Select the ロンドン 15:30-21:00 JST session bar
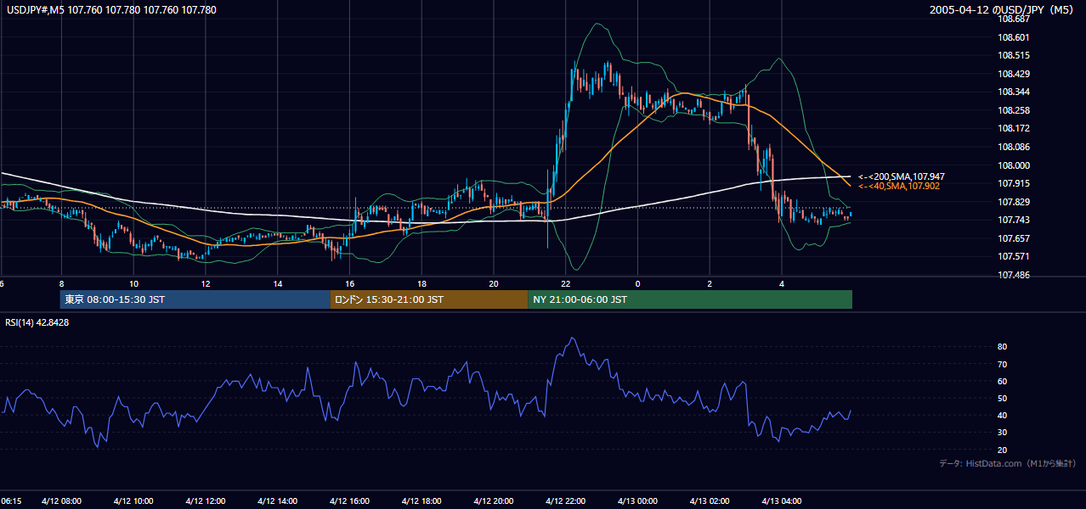 pyautogui.click(x=429, y=299)
